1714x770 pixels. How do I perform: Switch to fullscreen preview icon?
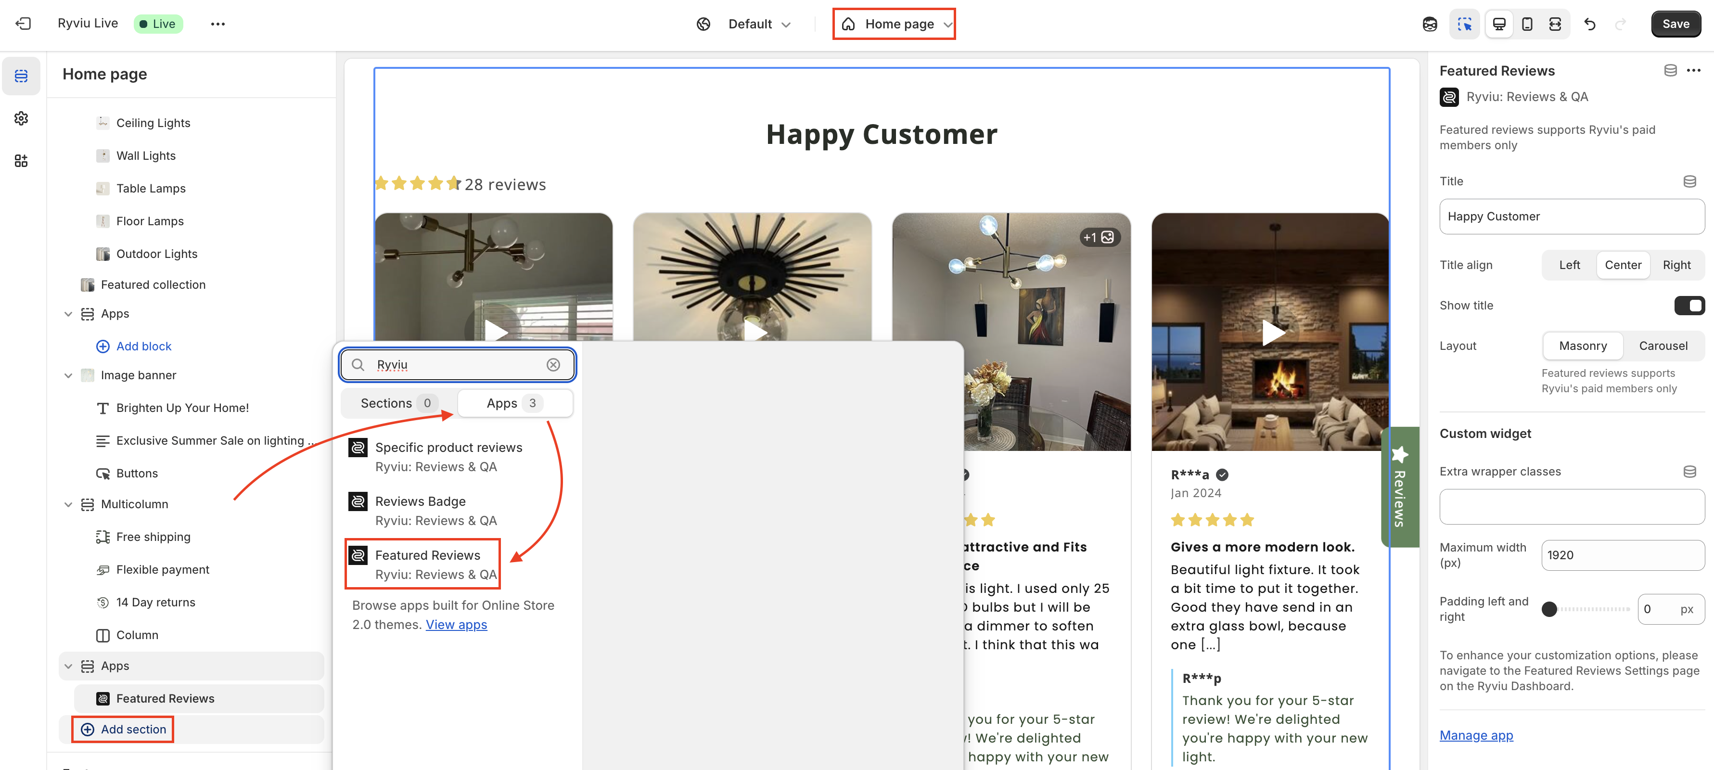1555,24
